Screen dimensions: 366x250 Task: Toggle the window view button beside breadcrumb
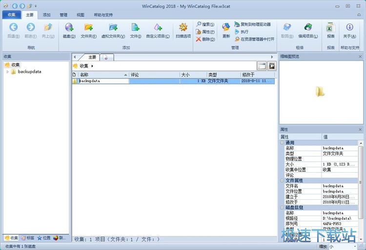click(x=262, y=66)
